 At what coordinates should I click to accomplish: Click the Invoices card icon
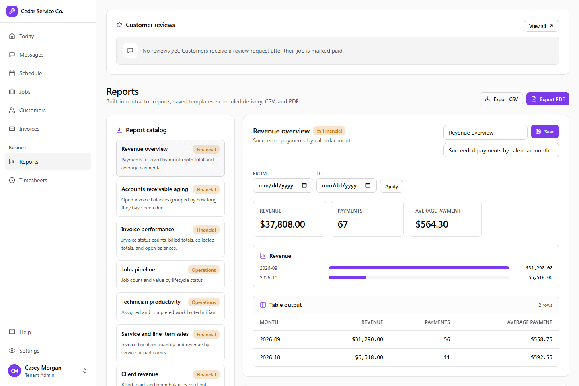pyautogui.click(x=12, y=129)
